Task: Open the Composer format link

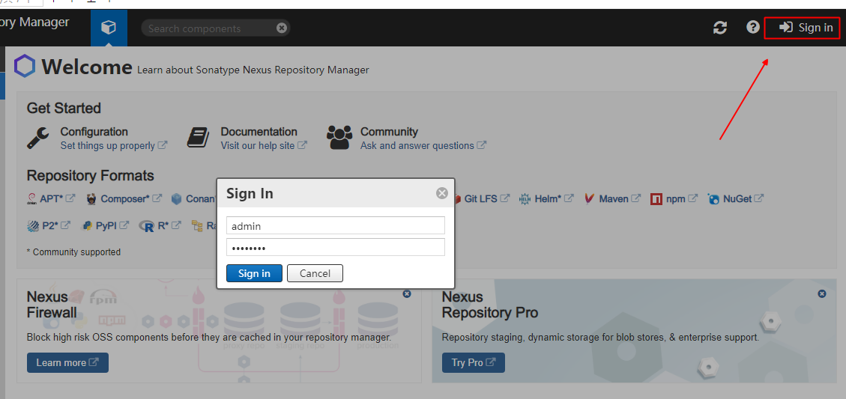Action: click(131, 198)
